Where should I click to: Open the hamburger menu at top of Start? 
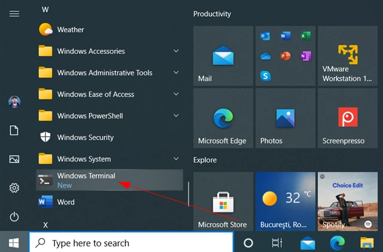tap(14, 14)
